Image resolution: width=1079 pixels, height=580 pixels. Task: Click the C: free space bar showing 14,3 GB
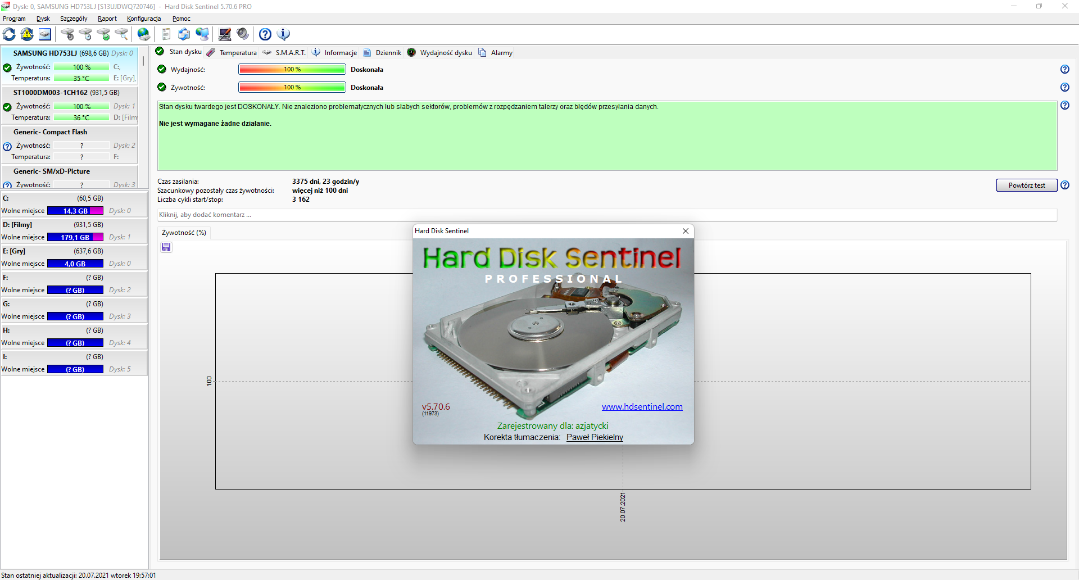click(x=75, y=211)
